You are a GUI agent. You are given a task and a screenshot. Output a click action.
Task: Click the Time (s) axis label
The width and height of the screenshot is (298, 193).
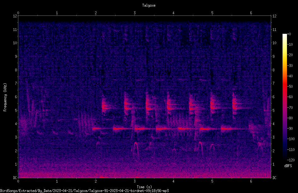tap(144, 187)
